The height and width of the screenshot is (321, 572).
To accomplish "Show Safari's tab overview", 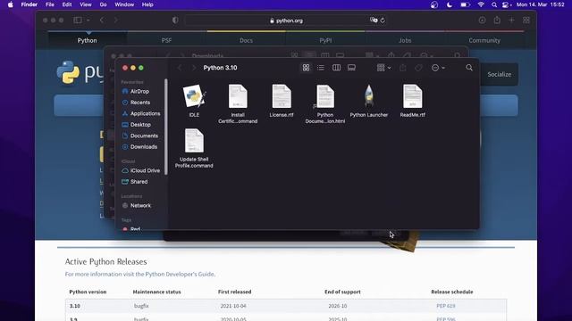I will click(526, 21).
